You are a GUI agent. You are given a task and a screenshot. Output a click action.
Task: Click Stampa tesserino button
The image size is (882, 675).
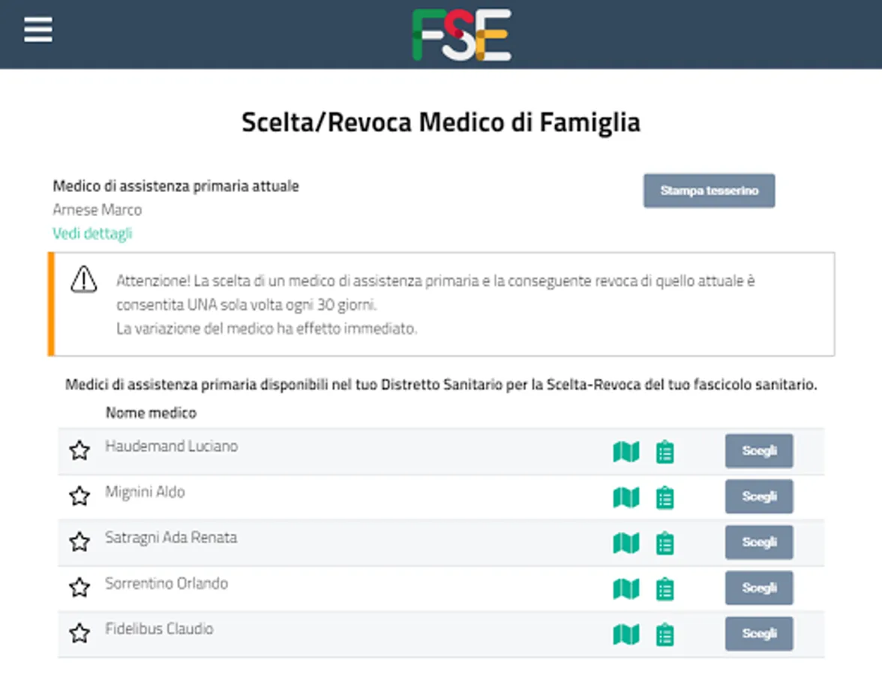point(709,190)
